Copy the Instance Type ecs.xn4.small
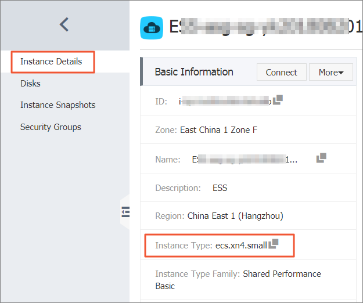Screen dimensions: 363x303 (x=274, y=244)
